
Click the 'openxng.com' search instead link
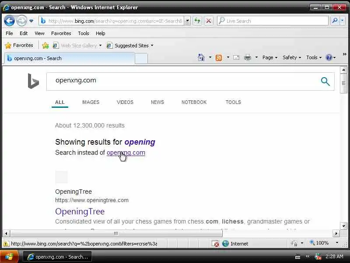tap(126, 153)
